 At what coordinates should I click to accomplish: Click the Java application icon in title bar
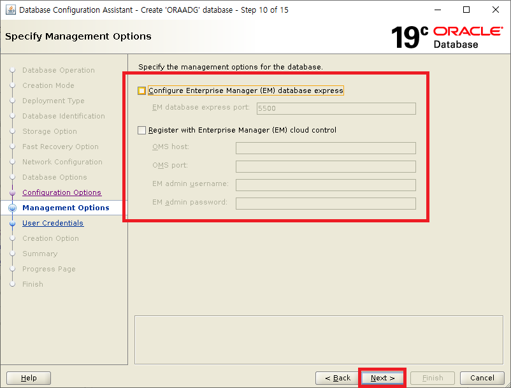(10, 10)
